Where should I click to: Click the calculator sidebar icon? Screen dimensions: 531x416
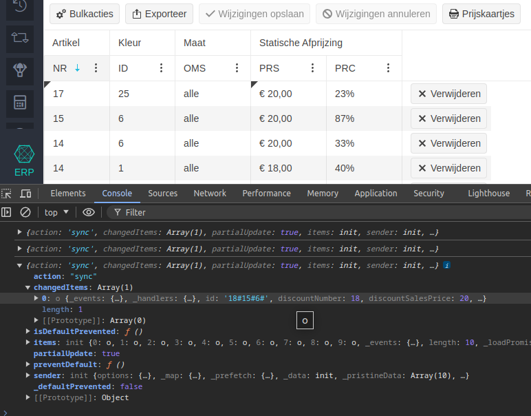click(x=20, y=103)
